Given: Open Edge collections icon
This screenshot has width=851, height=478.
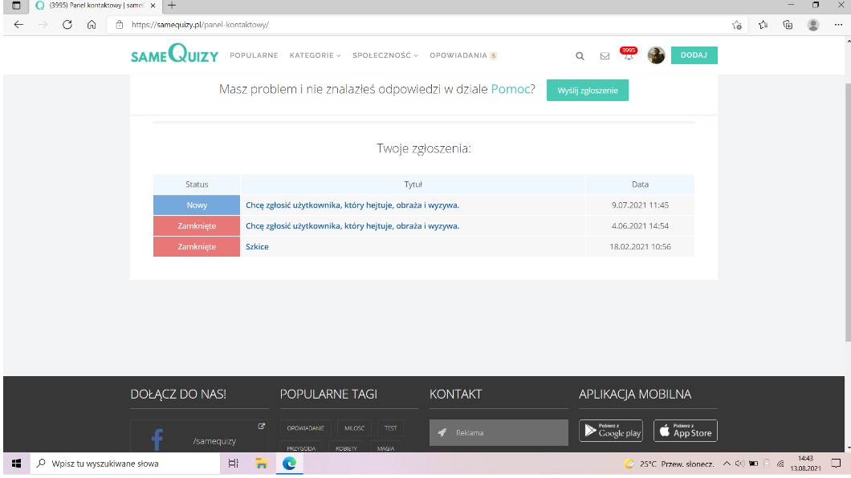Looking at the screenshot, I should pos(788,25).
